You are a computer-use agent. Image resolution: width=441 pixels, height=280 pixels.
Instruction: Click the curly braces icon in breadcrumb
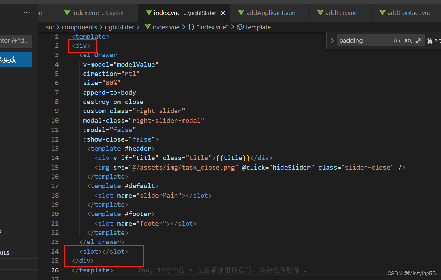[191, 27]
